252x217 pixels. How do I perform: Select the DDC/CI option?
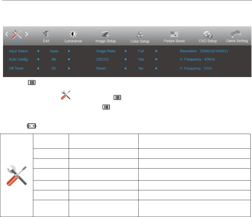pyautogui.click(x=102, y=59)
